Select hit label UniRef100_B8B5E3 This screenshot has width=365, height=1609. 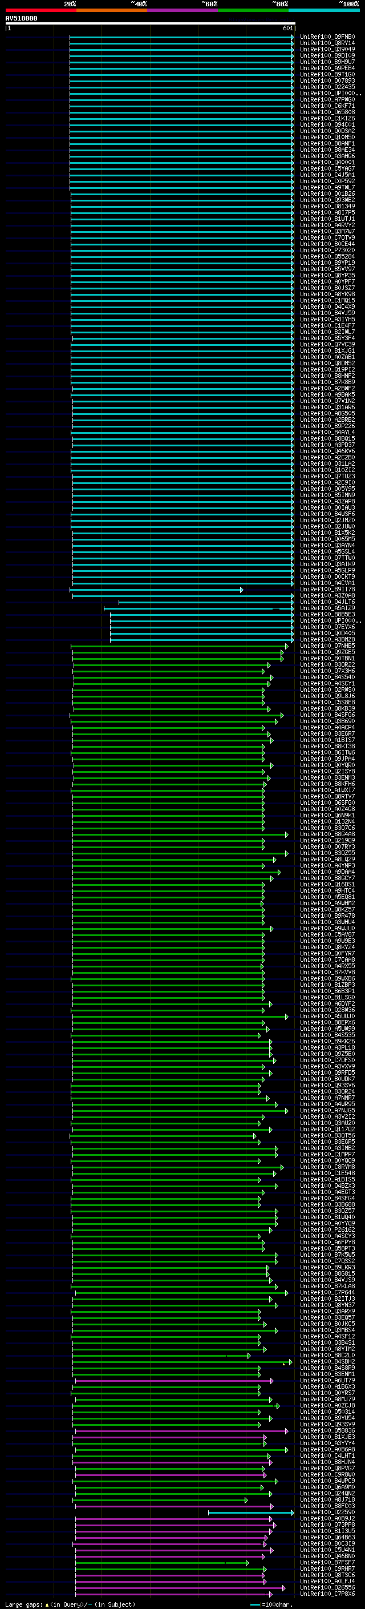tap(327, 614)
